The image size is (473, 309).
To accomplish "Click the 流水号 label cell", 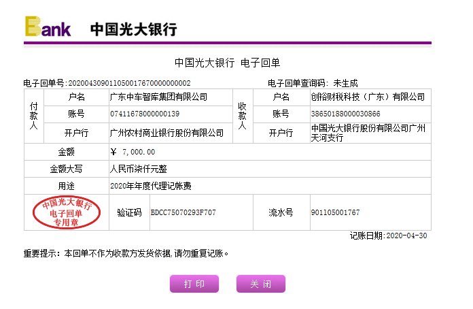I will tap(281, 212).
